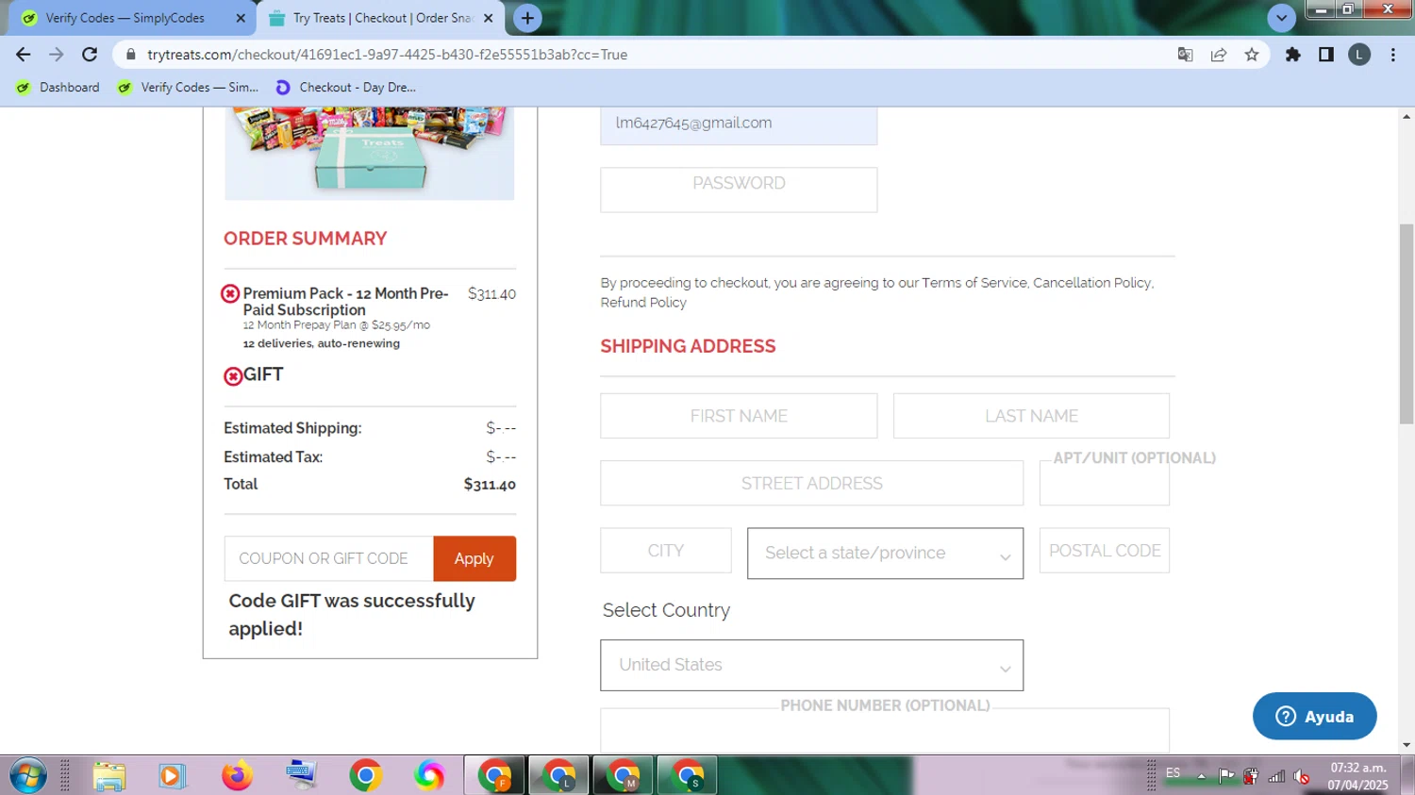
Task: Click the page vertical scrollbar thumb
Action: pyautogui.click(x=1407, y=323)
